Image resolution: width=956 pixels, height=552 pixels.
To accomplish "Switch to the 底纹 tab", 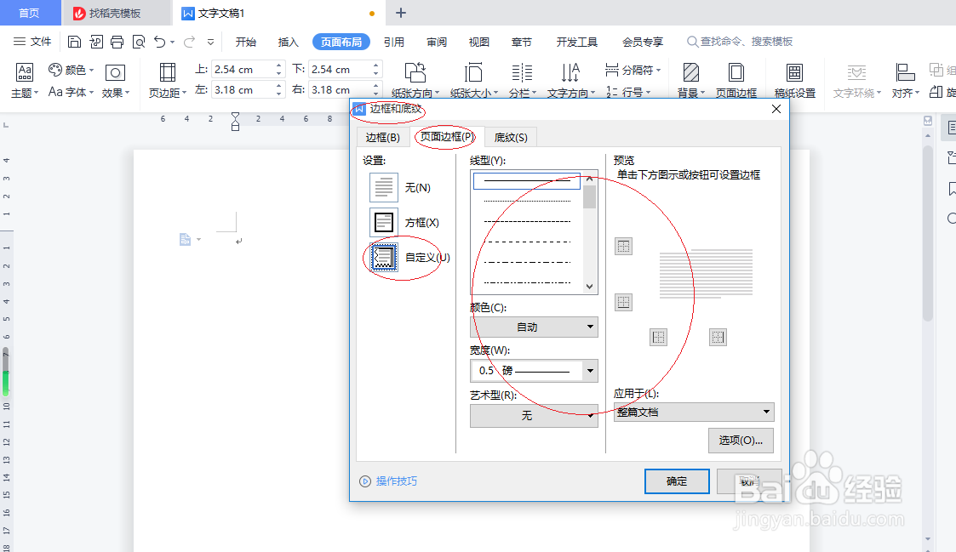I will pos(512,137).
